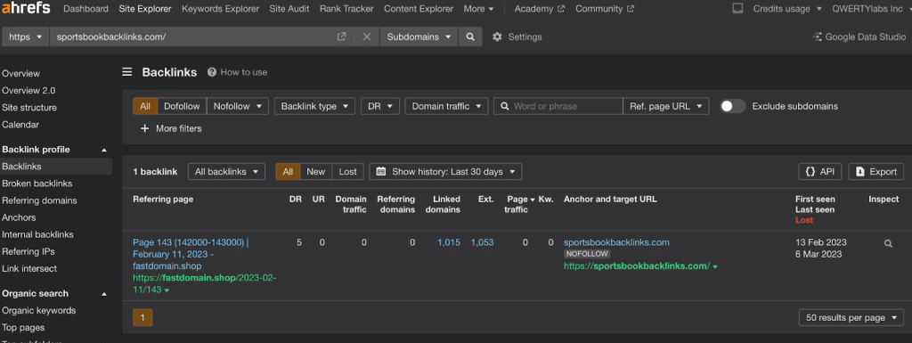This screenshot has width=912, height=343.
Task: Click the Export button
Action: pos(876,171)
